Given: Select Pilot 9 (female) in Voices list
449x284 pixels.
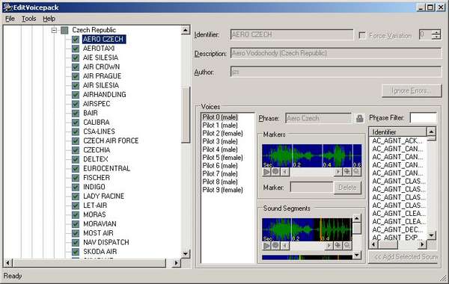Looking at the screenshot, I should click(222, 190).
